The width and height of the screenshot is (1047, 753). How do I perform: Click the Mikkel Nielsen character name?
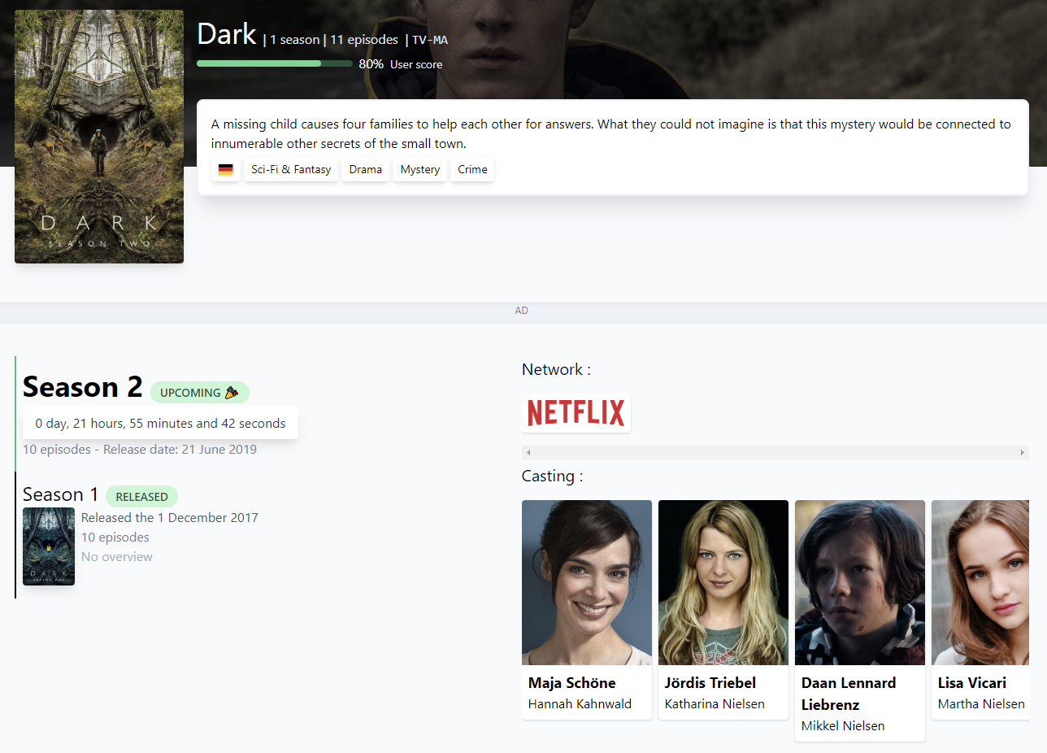coord(843,725)
